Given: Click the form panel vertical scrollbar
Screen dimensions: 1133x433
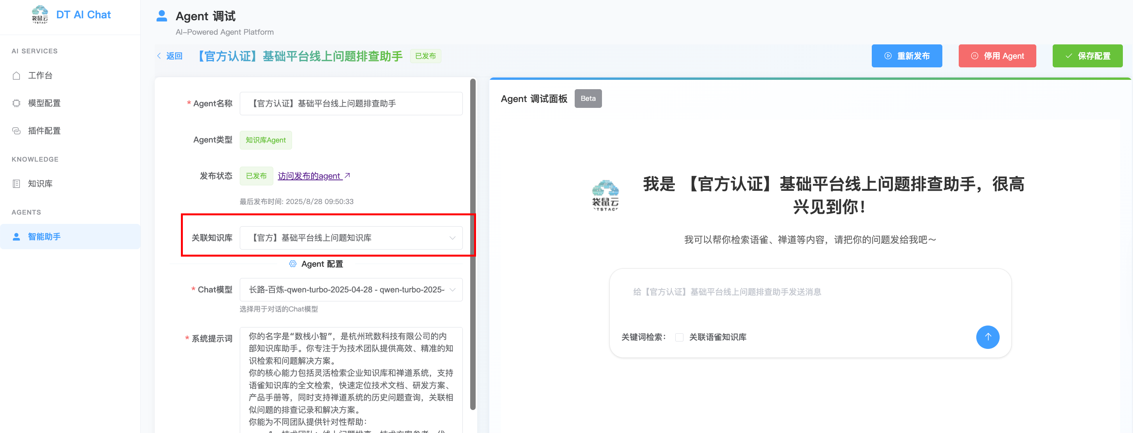Looking at the screenshot, I should pyautogui.click(x=473, y=244).
